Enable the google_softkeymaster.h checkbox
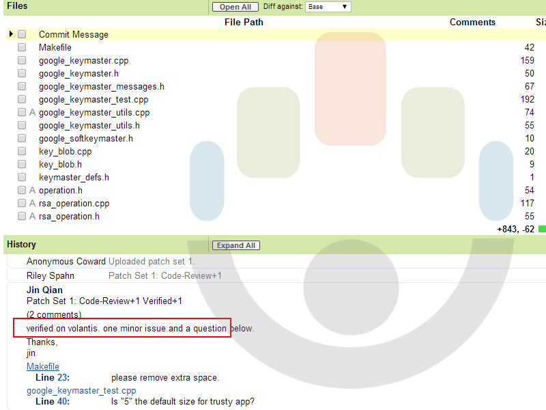Viewport: 546px width, 410px height. point(22,139)
